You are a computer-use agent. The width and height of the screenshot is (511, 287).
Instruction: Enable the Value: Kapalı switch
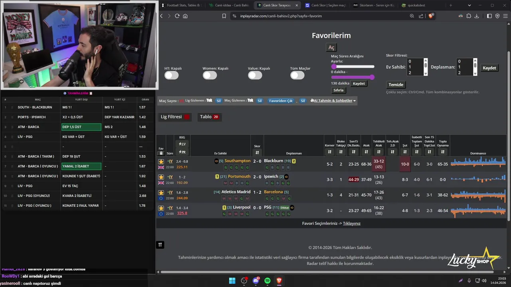[255, 75]
